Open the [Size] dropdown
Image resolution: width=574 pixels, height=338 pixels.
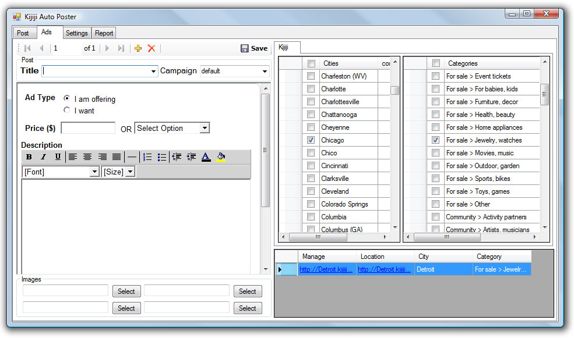[131, 172]
